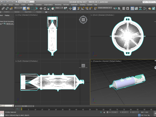
Task: Click Select and Manipulate icon
Action: (70, 8)
